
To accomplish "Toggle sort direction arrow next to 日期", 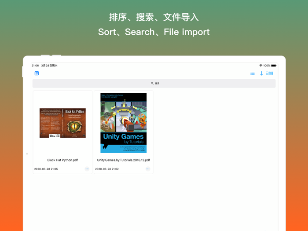I will click(x=261, y=73).
